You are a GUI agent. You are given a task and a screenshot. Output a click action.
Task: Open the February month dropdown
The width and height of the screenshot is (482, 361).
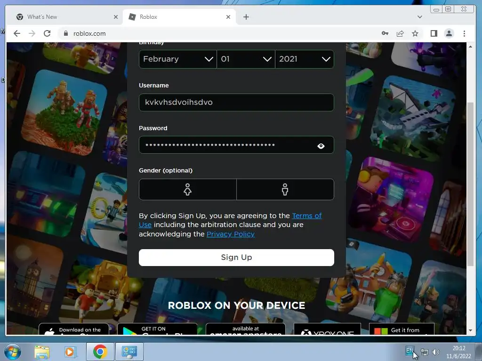(177, 59)
